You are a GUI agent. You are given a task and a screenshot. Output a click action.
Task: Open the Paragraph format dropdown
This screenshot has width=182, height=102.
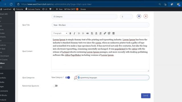[x=60, y=33]
